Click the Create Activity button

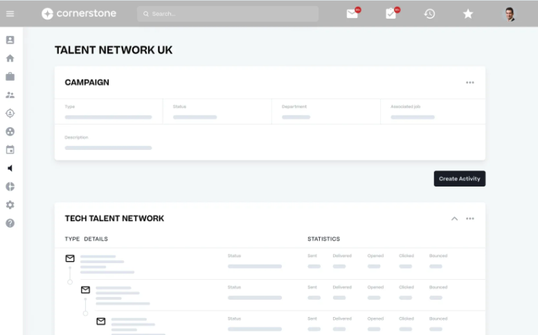tap(460, 179)
